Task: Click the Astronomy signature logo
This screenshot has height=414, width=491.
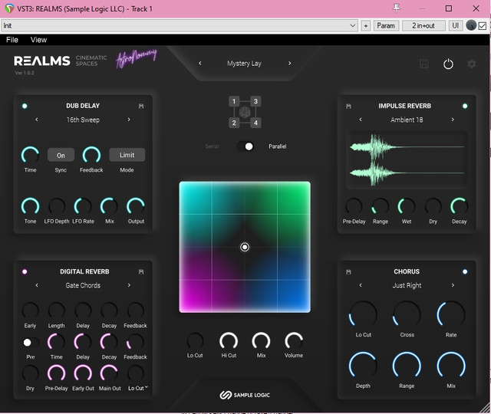Action: click(x=137, y=58)
